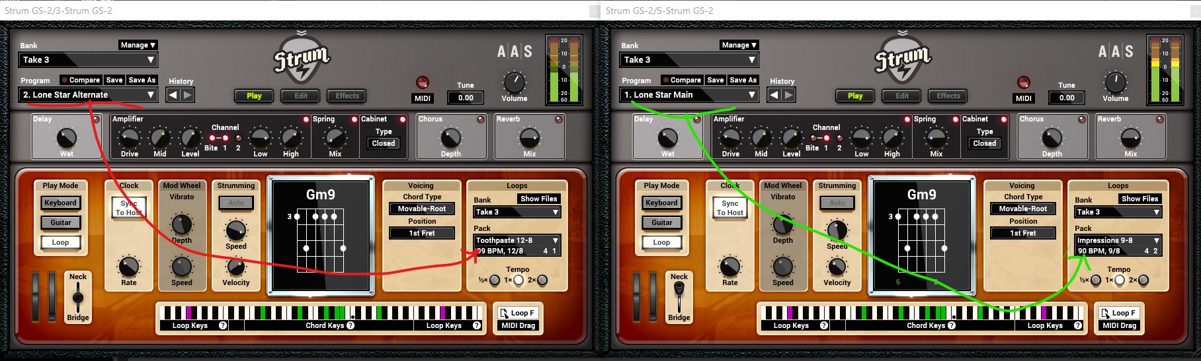The width and height of the screenshot is (1201, 361).
Task: Open Manage menu in right window
Action: click(x=739, y=45)
